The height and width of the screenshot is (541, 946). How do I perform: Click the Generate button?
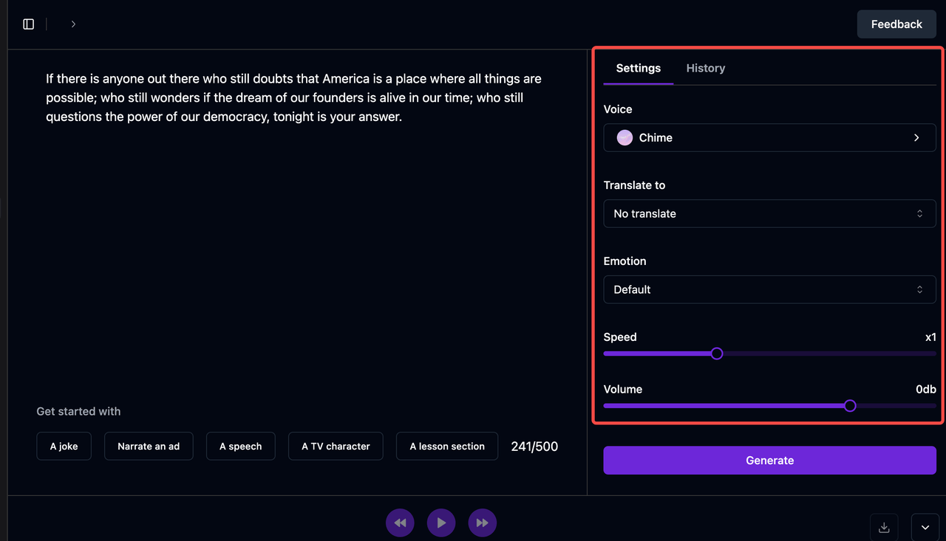point(769,461)
